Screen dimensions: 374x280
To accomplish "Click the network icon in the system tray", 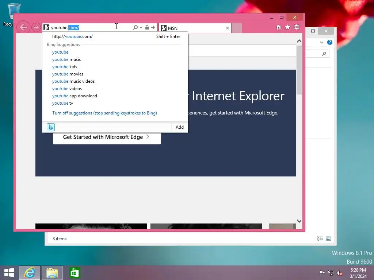I will 331,273.
